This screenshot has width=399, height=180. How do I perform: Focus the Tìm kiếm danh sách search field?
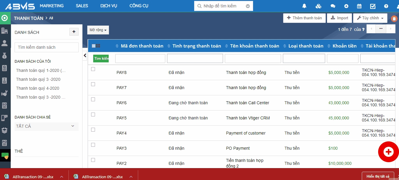(46, 47)
